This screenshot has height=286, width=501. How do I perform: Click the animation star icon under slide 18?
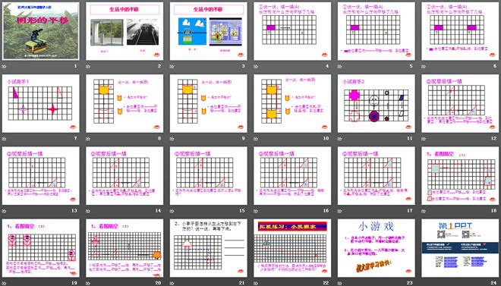(424, 211)
